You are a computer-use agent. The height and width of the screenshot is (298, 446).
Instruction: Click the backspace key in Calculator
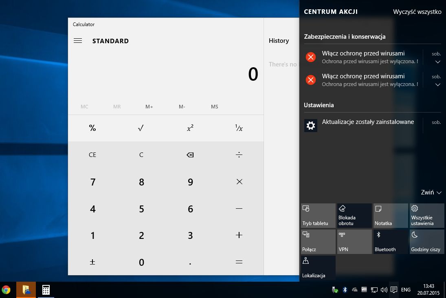click(190, 155)
